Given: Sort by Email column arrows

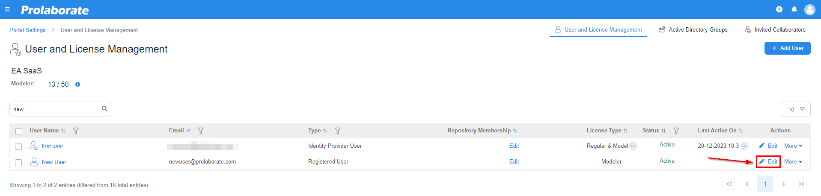Looking at the screenshot, I should tap(188, 131).
